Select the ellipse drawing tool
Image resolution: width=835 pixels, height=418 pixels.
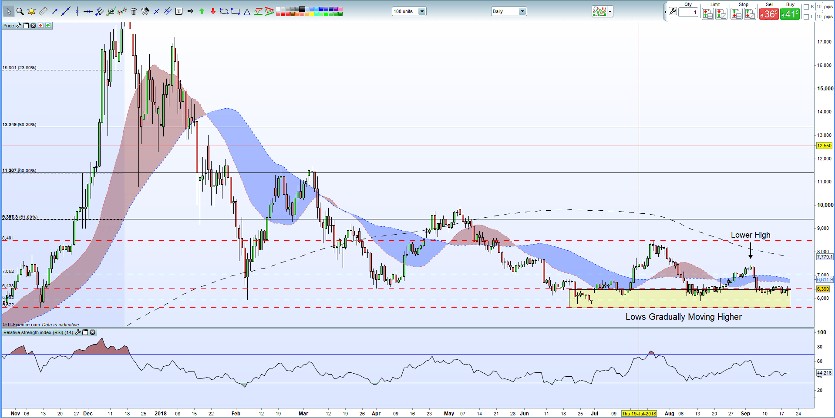(x=224, y=11)
